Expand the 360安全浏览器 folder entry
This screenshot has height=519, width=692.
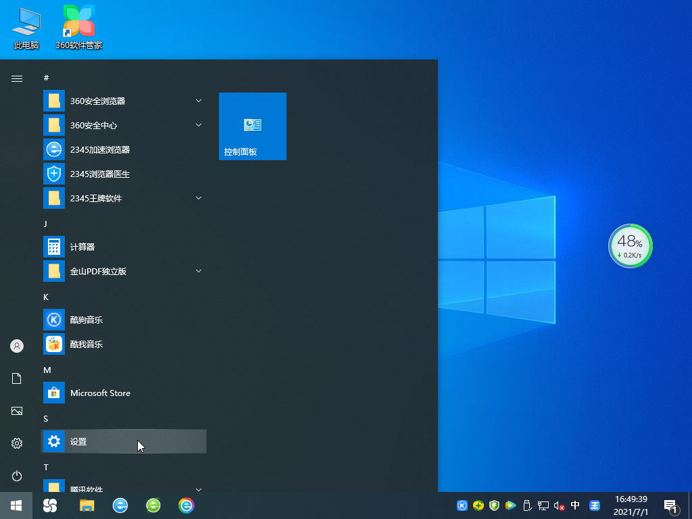199,101
